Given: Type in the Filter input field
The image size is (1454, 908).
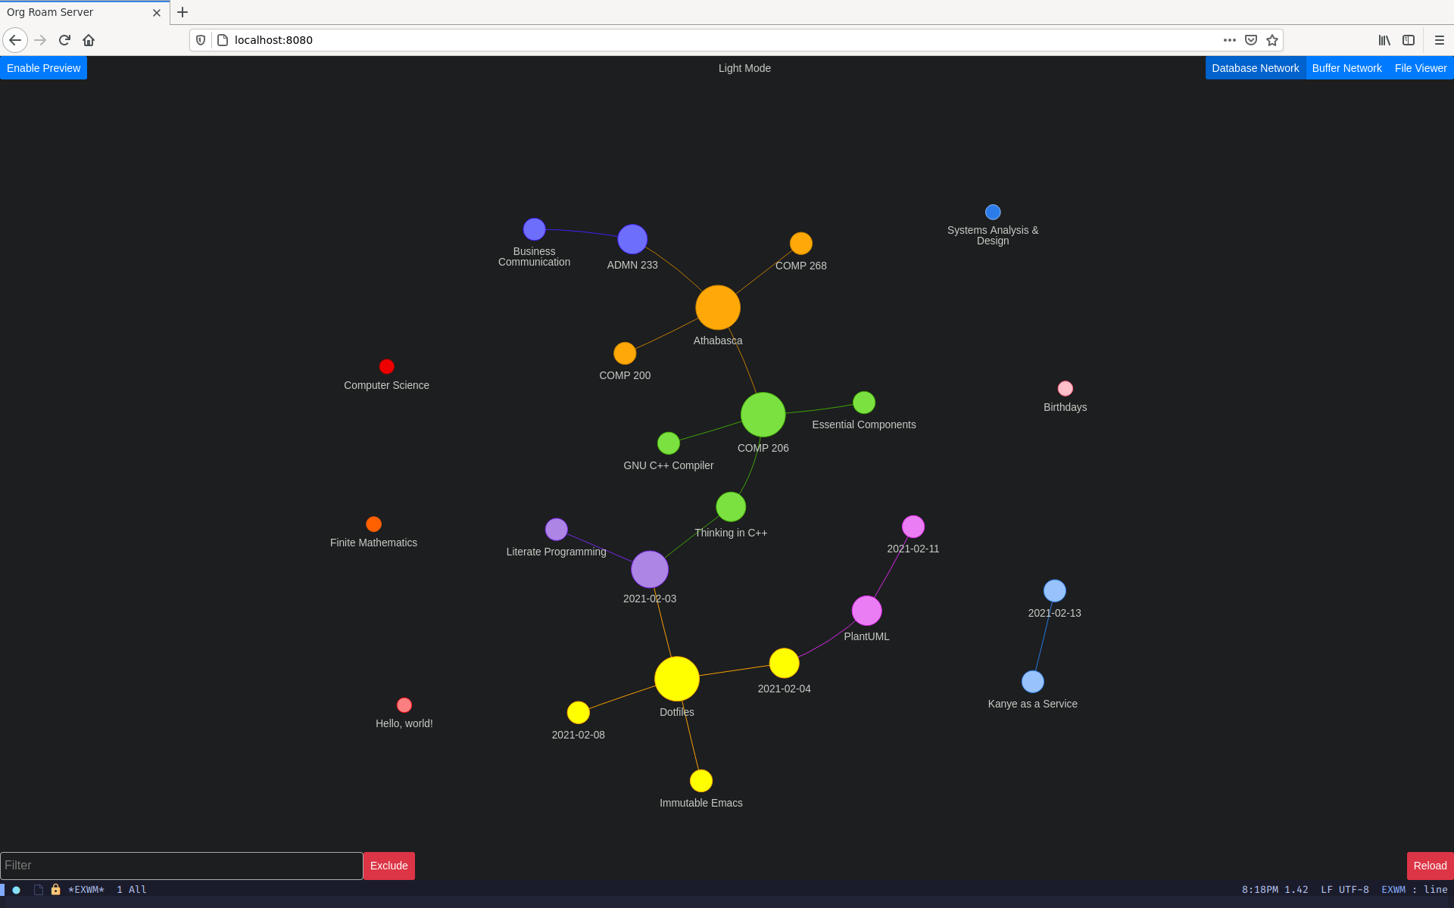Looking at the screenshot, I should pyautogui.click(x=180, y=865).
